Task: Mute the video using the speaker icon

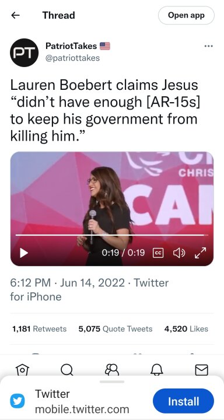Action: tap(179, 253)
